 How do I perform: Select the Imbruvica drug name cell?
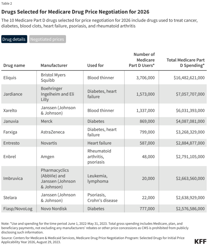[13, 178]
